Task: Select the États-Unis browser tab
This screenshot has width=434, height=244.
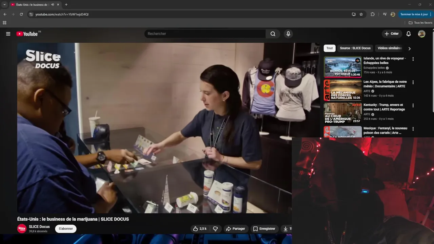Action: tap(35, 5)
